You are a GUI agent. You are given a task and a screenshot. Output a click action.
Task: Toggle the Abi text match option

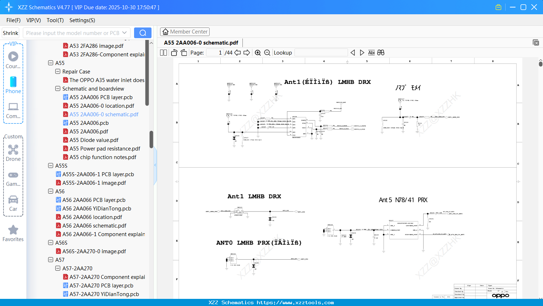click(x=371, y=53)
